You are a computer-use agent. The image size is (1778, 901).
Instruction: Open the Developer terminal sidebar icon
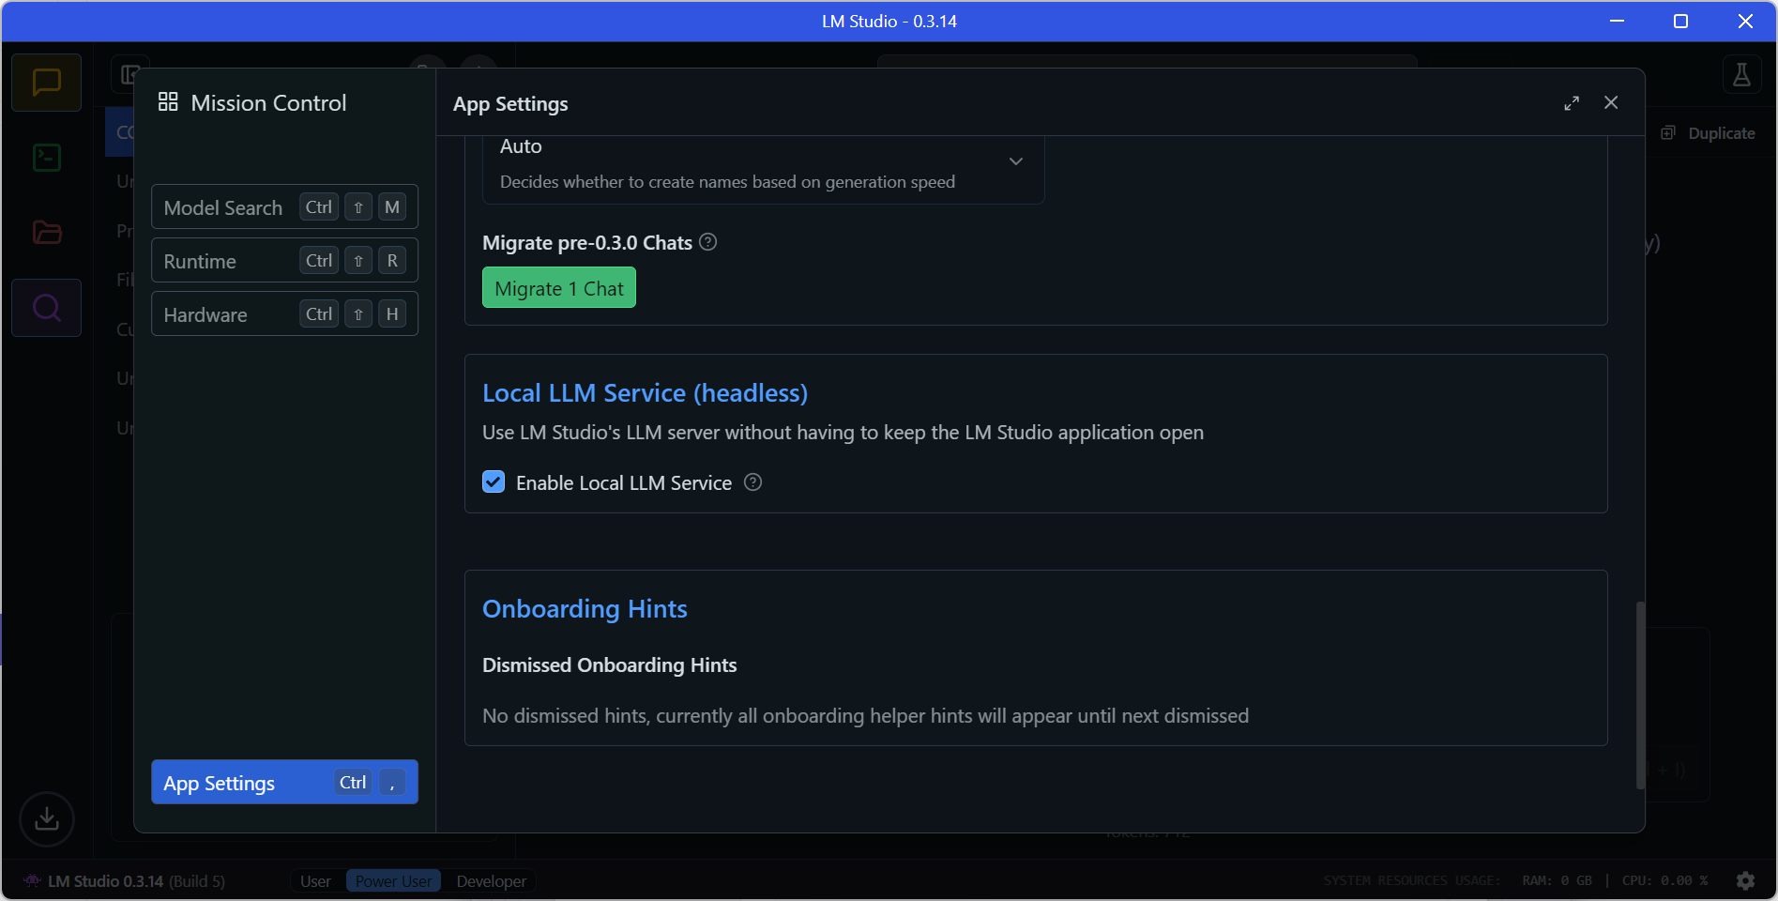coord(46,158)
